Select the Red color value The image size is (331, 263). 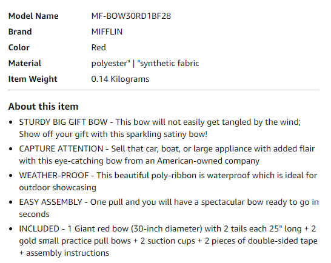click(99, 47)
